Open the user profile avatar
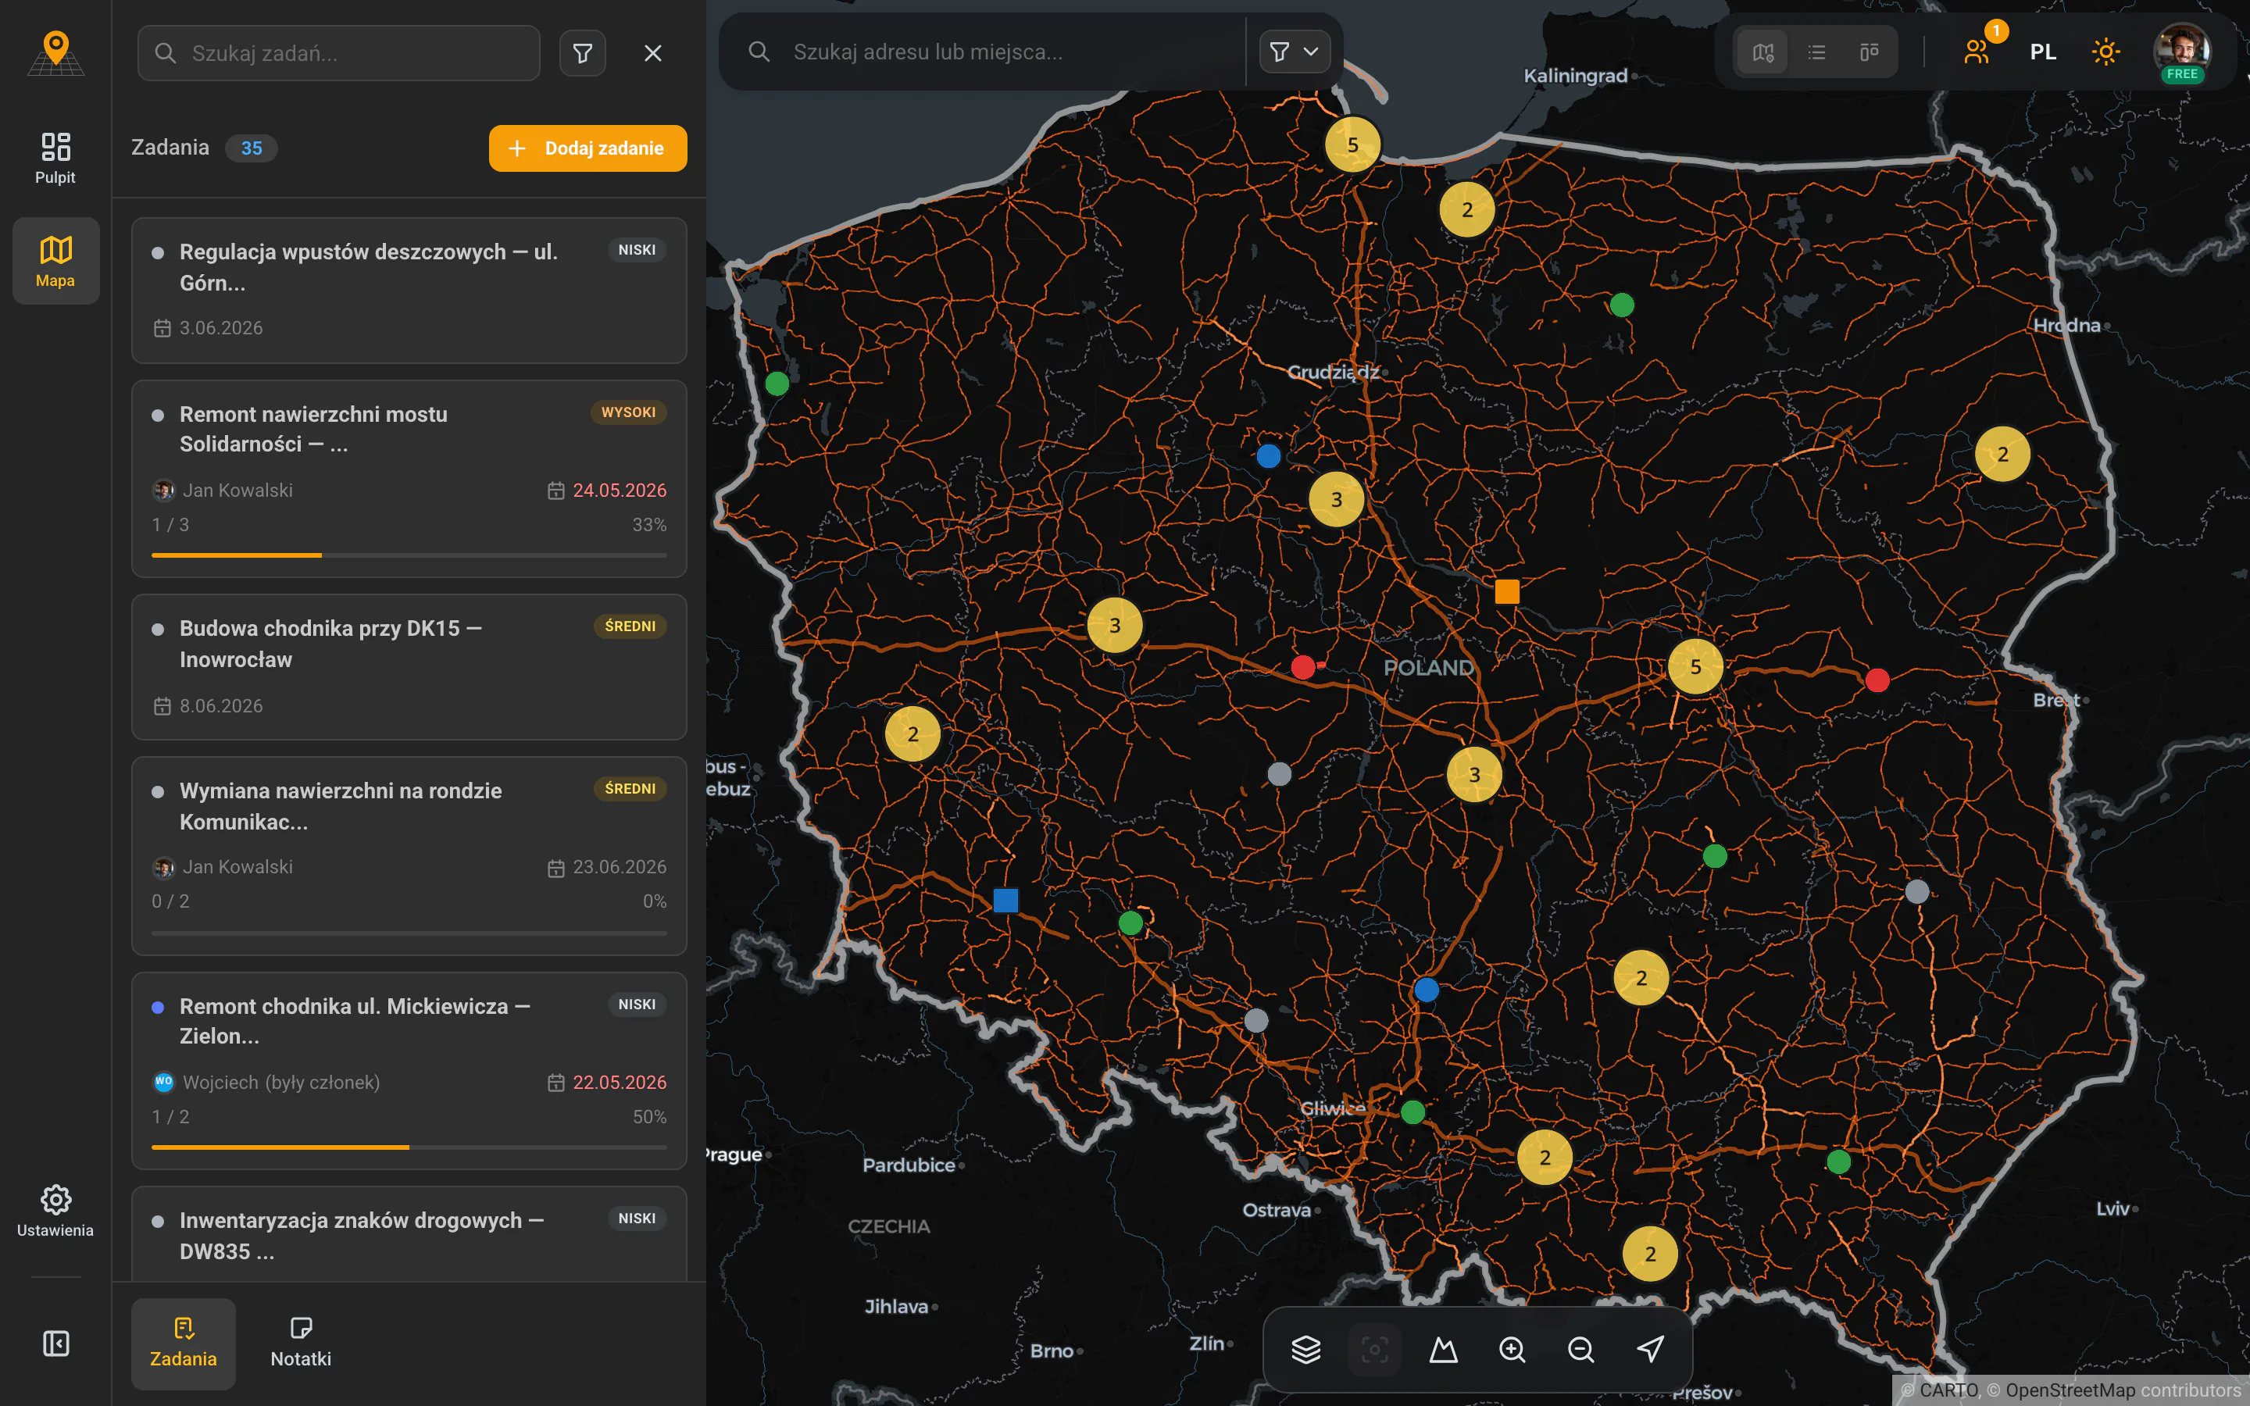 point(2182,52)
